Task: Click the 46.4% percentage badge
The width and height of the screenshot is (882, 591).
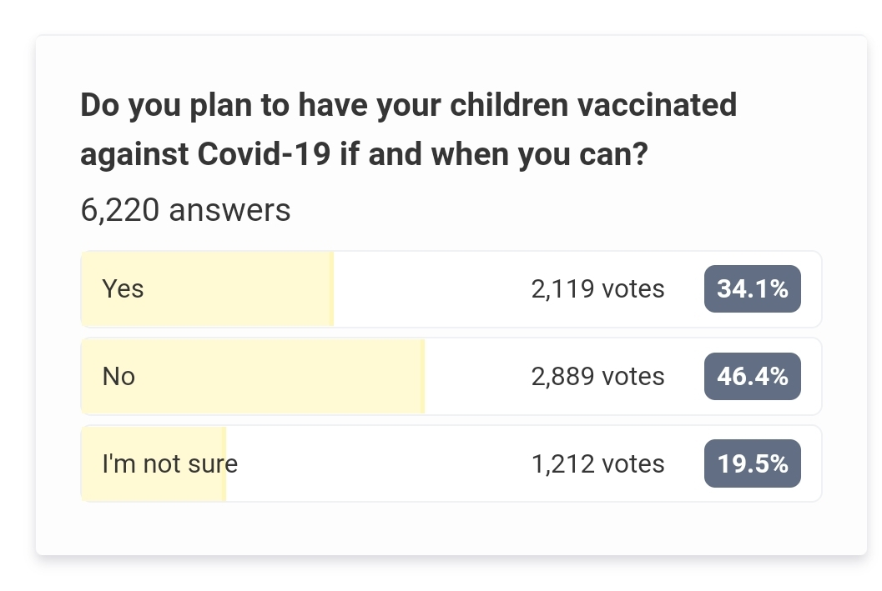Action: pyautogui.click(x=752, y=377)
